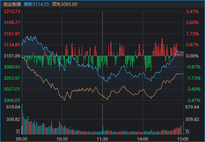Viewport: 205px width, 142px height.
Task: Select the 10:30 time axis marker
Action: click(62, 139)
